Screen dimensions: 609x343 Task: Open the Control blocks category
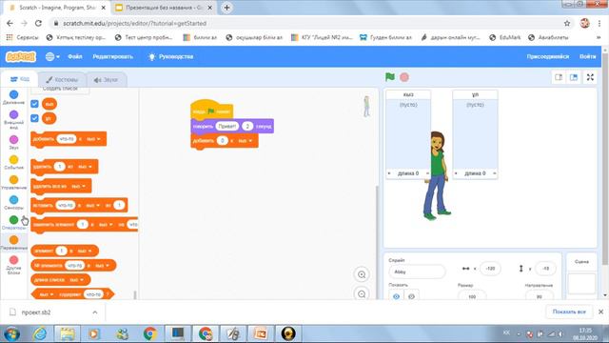pyautogui.click(x=13, y=182)
